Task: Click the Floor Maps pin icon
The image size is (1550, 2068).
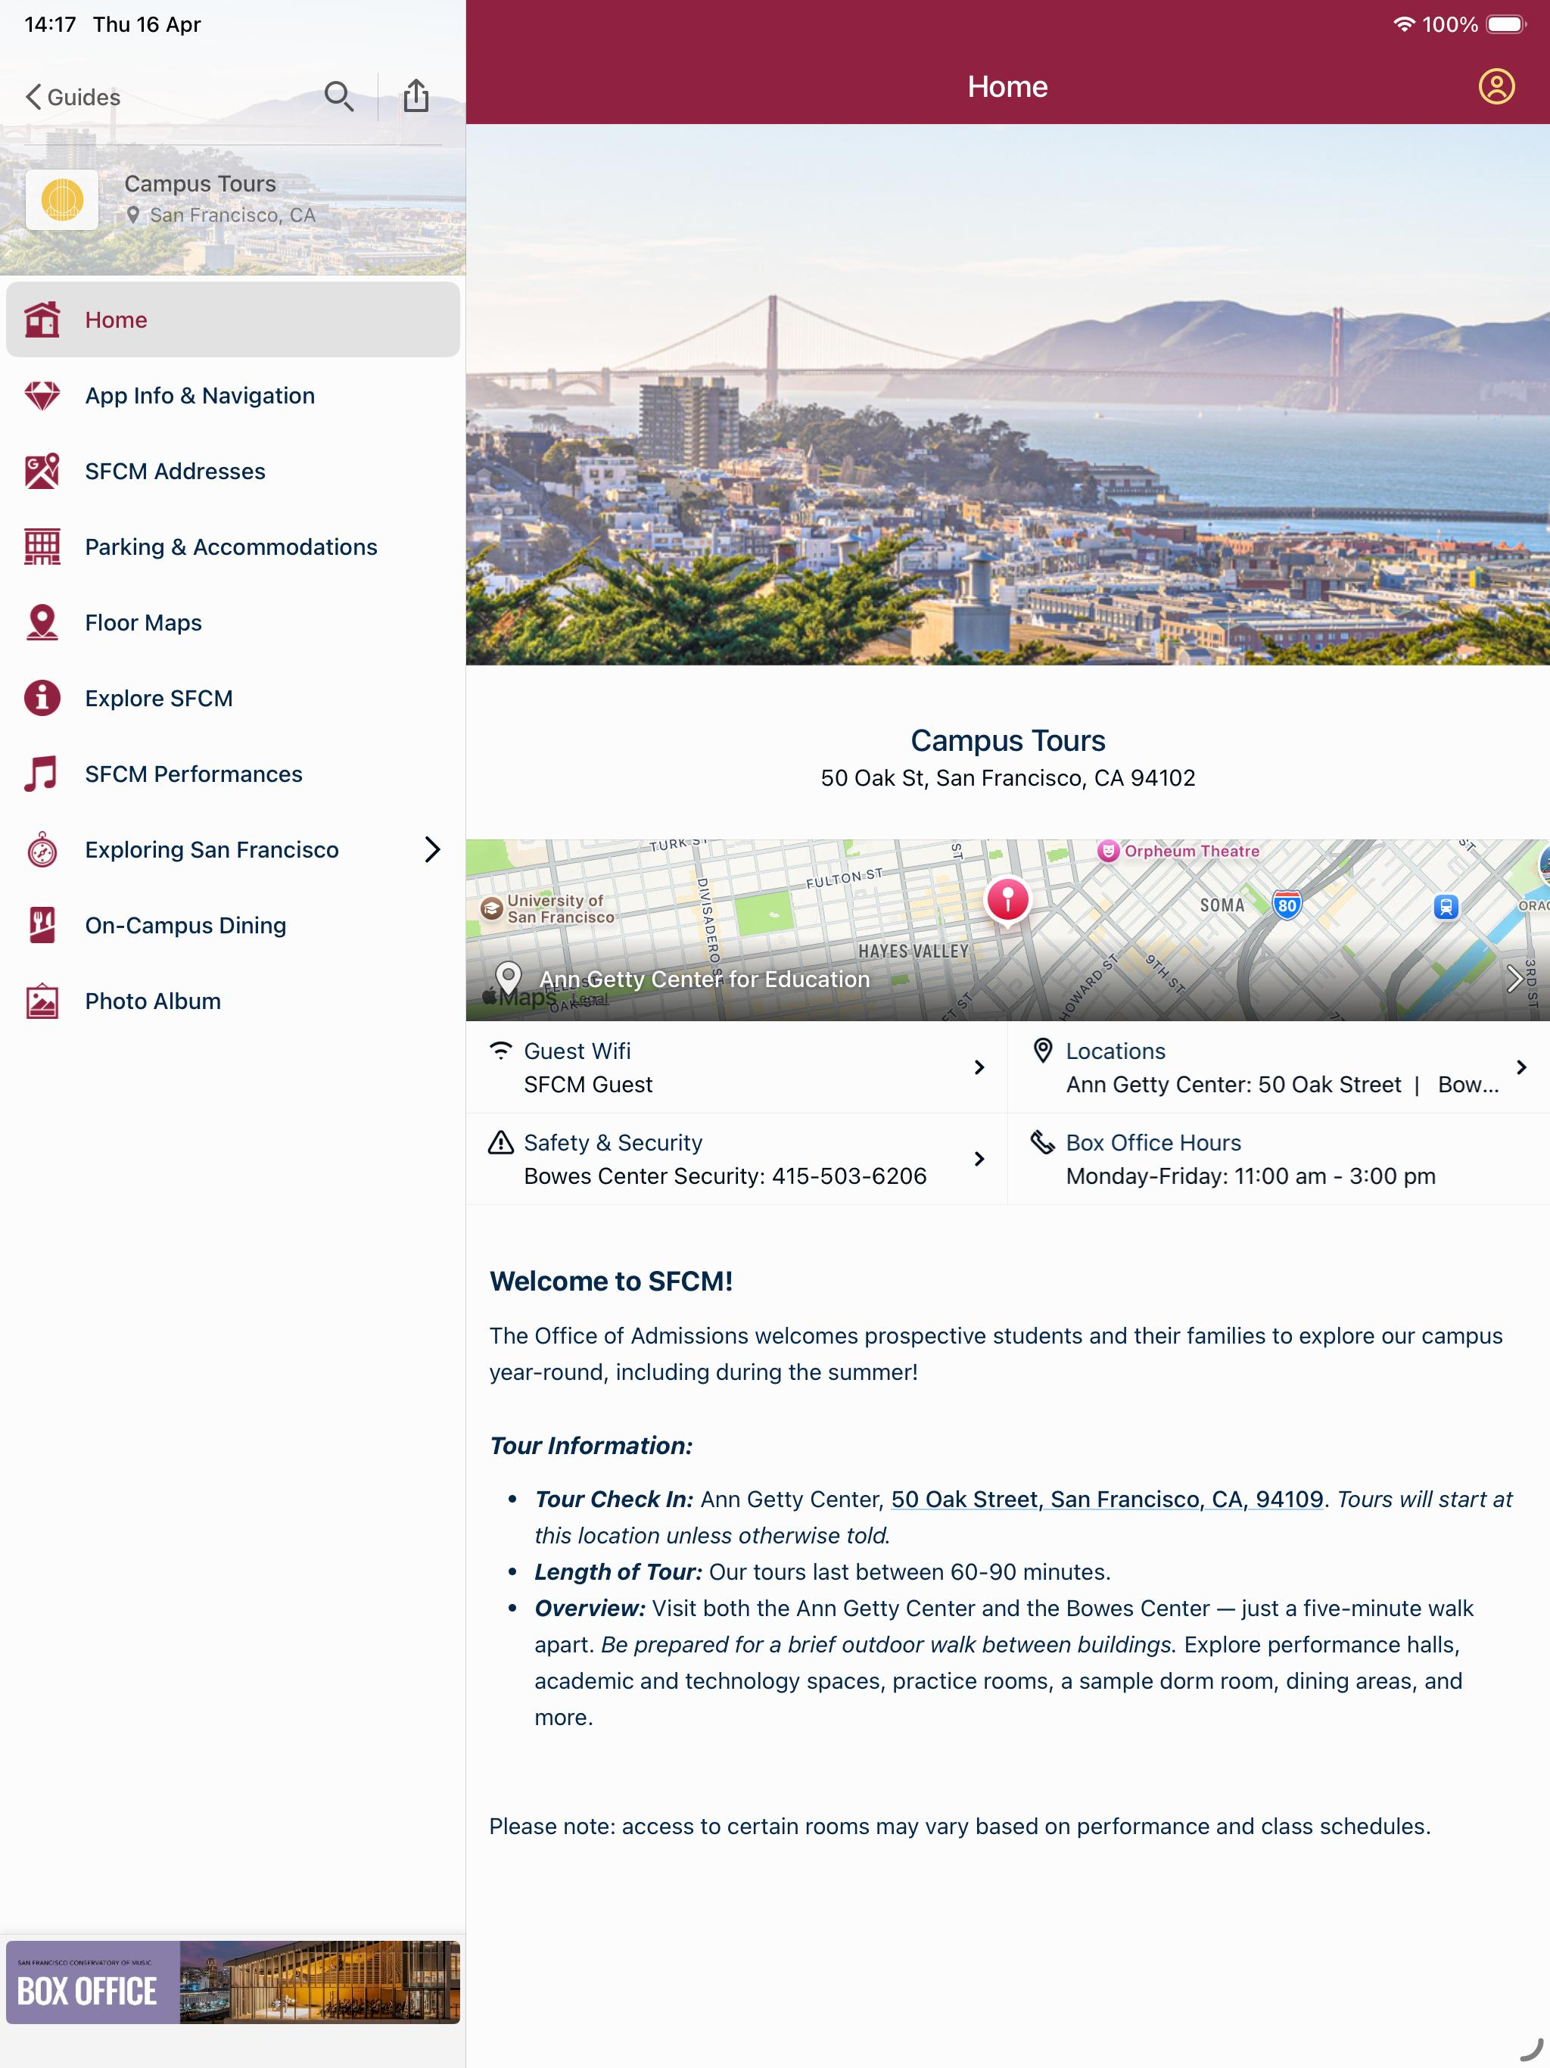Action: (x=42, y=623)
